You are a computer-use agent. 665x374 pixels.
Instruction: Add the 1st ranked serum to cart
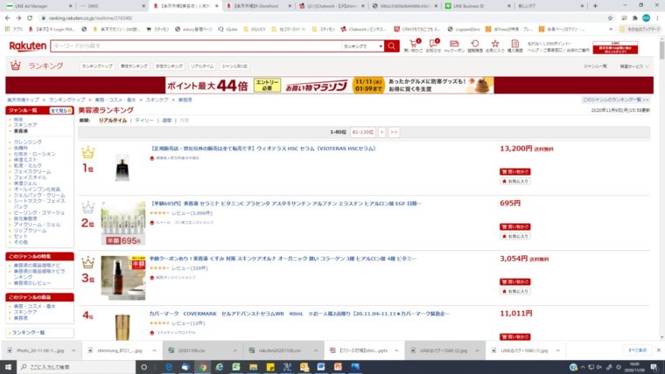point(517,171)
